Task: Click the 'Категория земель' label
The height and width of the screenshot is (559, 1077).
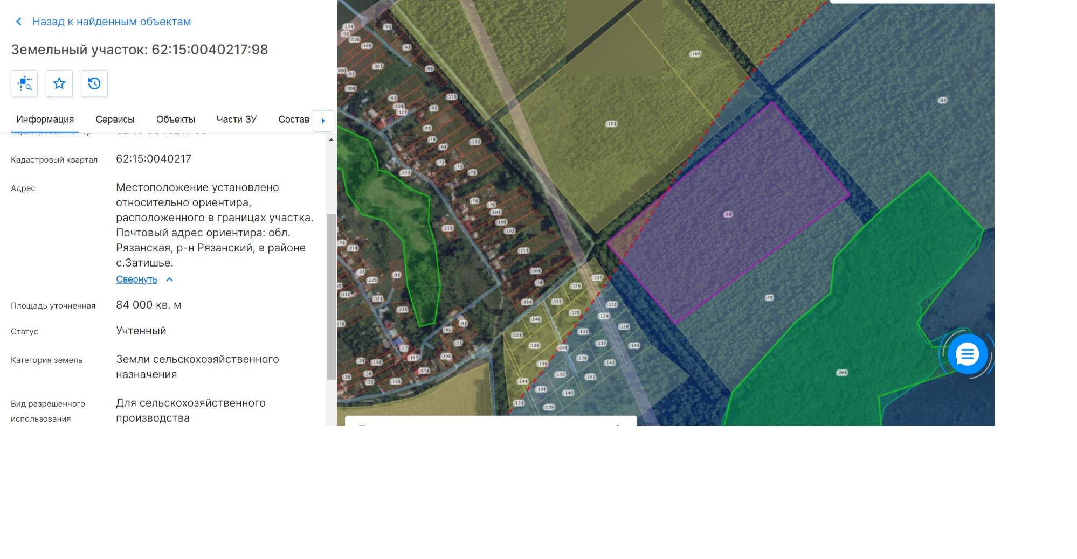Action: pyautogui.click(x=47, y=360)
